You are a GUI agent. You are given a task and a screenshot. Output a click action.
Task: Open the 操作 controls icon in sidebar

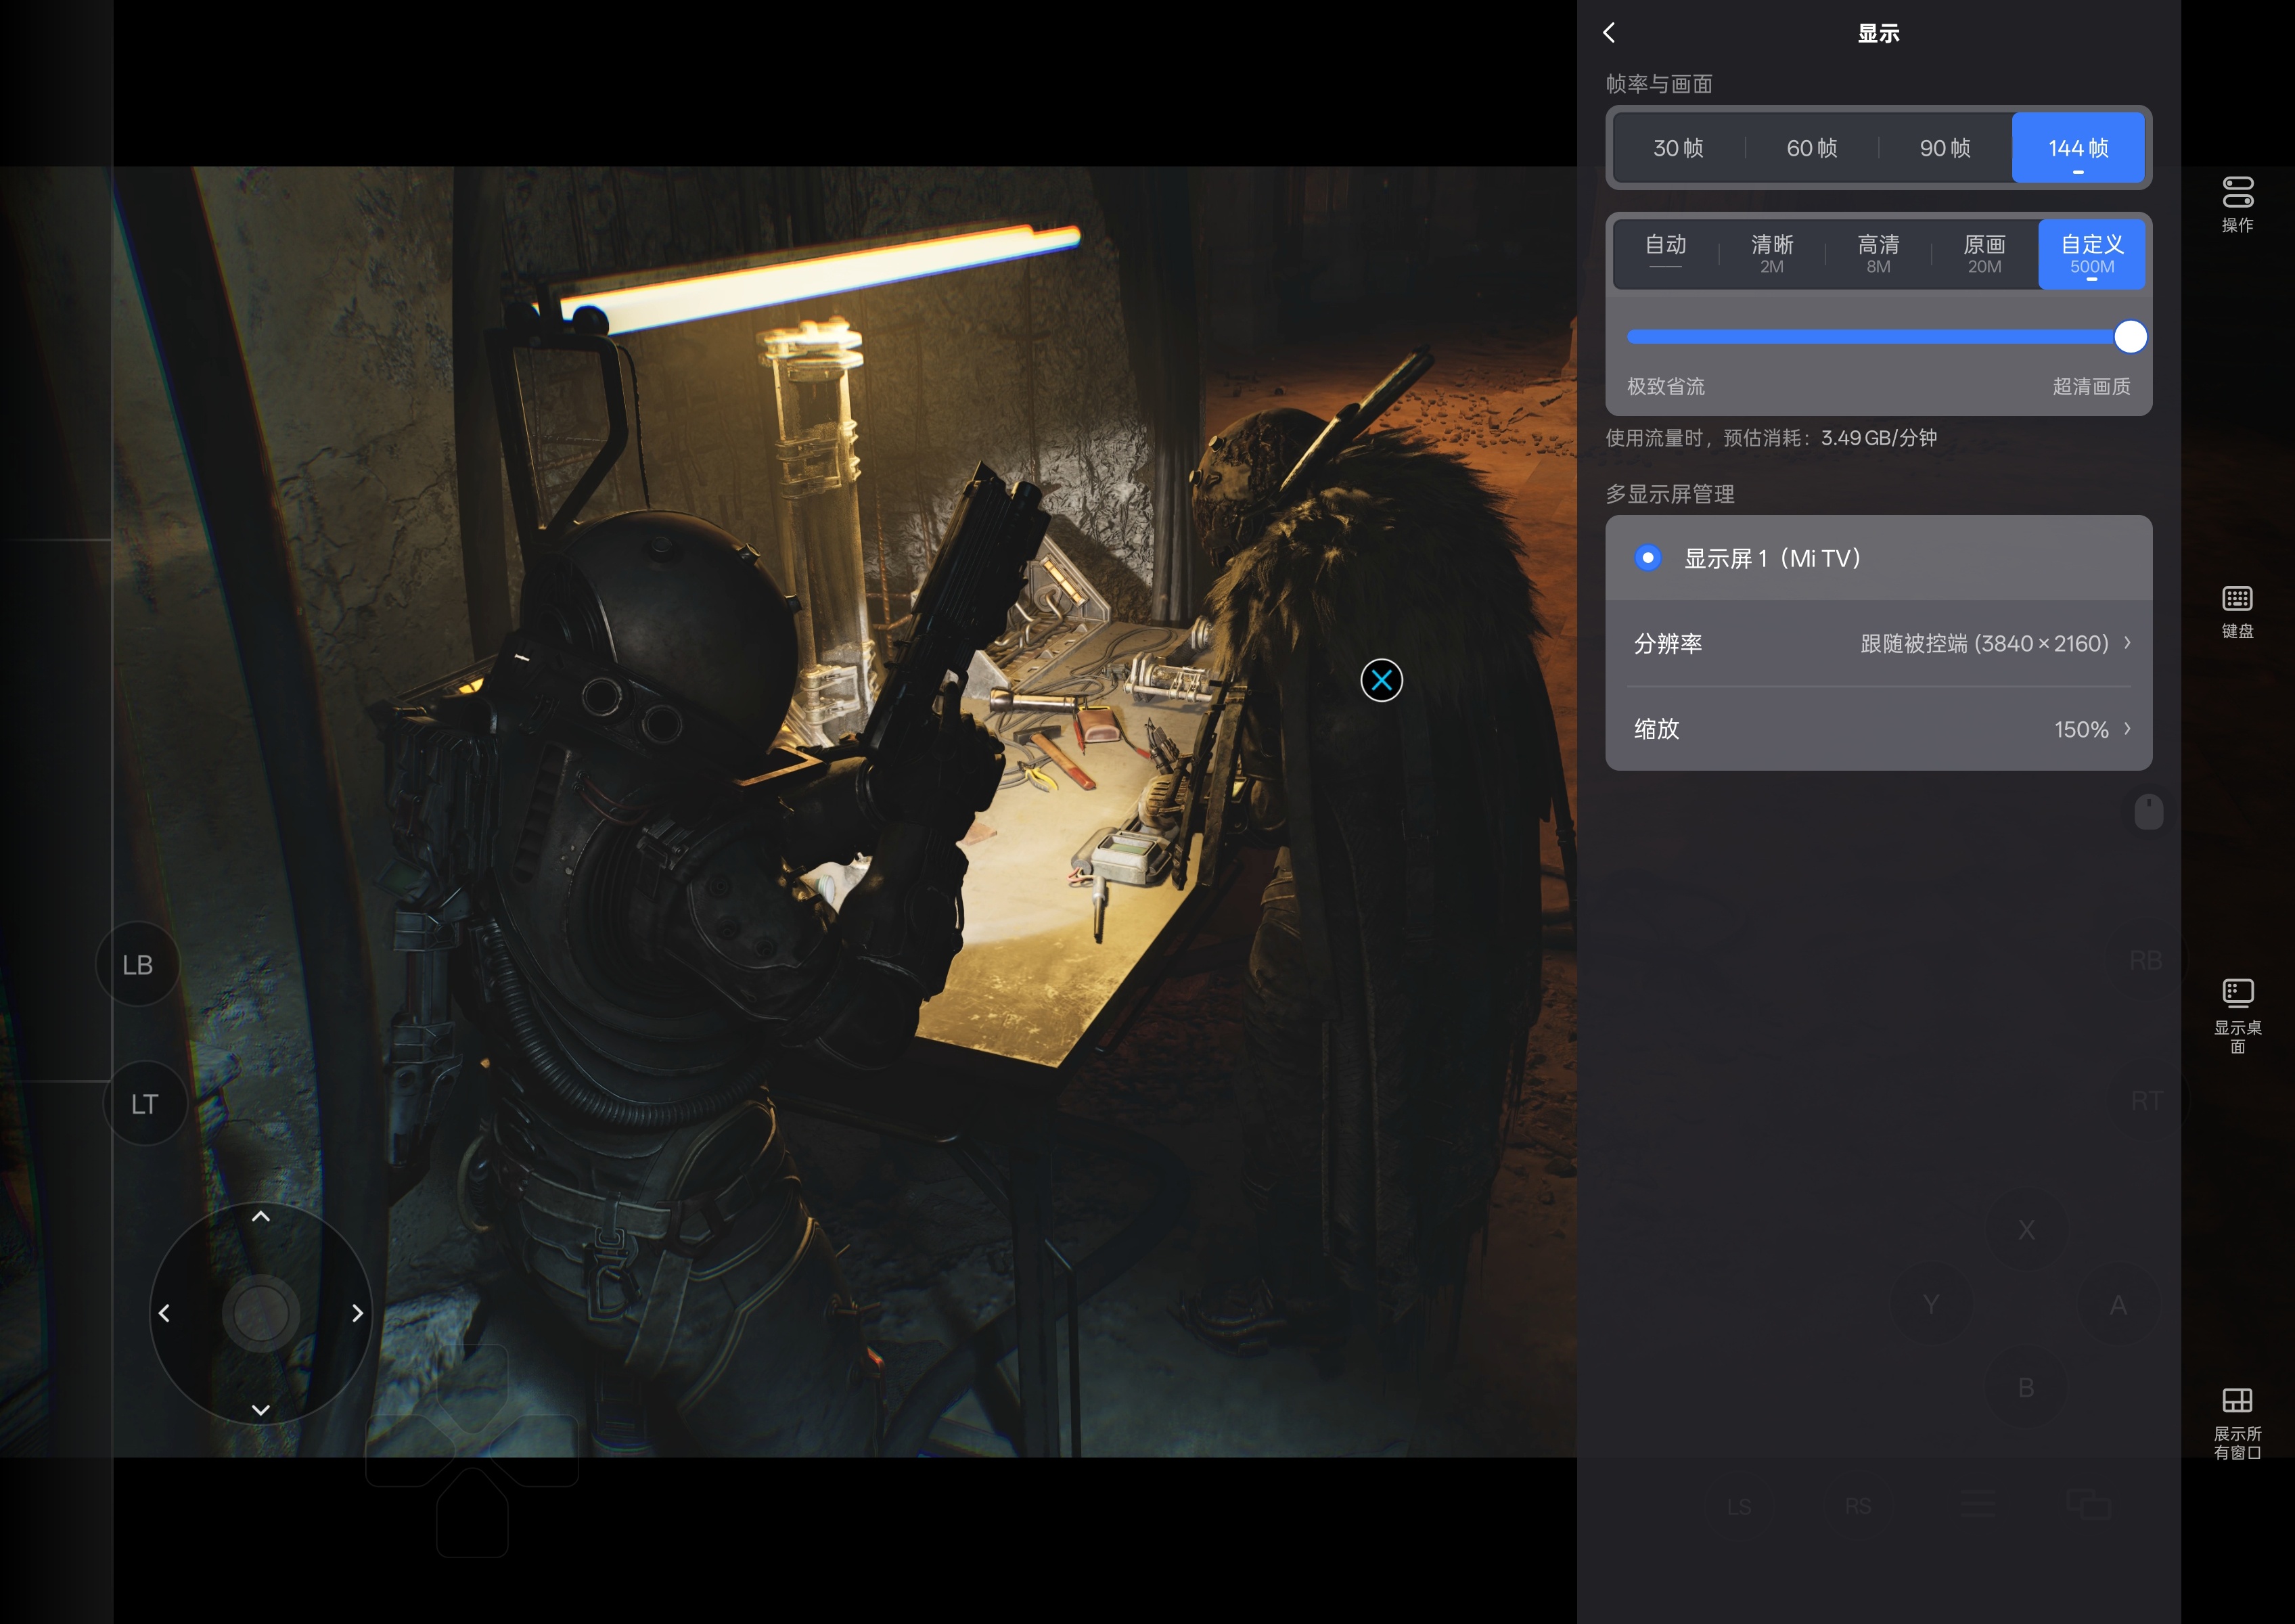(x=2237, y=204)
